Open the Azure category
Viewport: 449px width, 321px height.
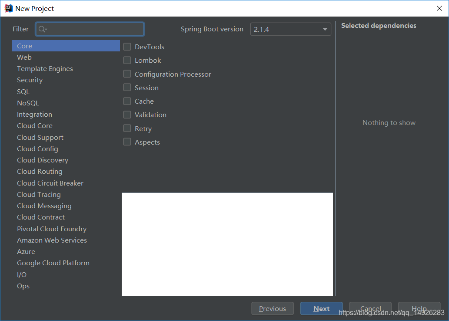[66, 252]
